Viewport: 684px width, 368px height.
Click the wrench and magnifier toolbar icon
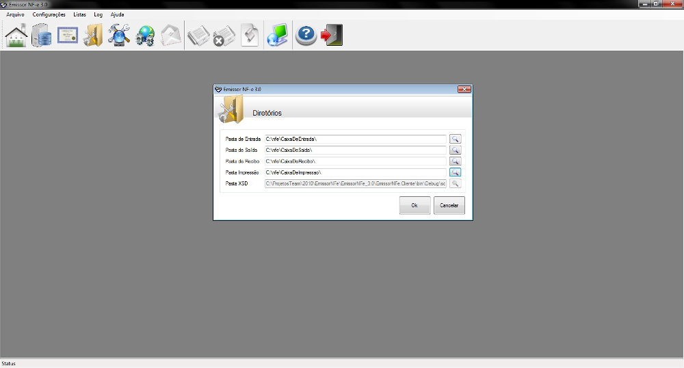click(x=119, y=35)
